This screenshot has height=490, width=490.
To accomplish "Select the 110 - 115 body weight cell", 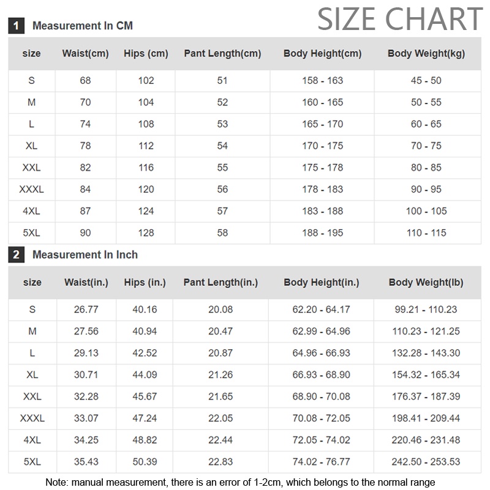I will coord(426,233).
